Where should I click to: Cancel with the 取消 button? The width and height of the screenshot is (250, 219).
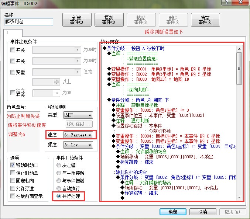(x=203, y=212)
